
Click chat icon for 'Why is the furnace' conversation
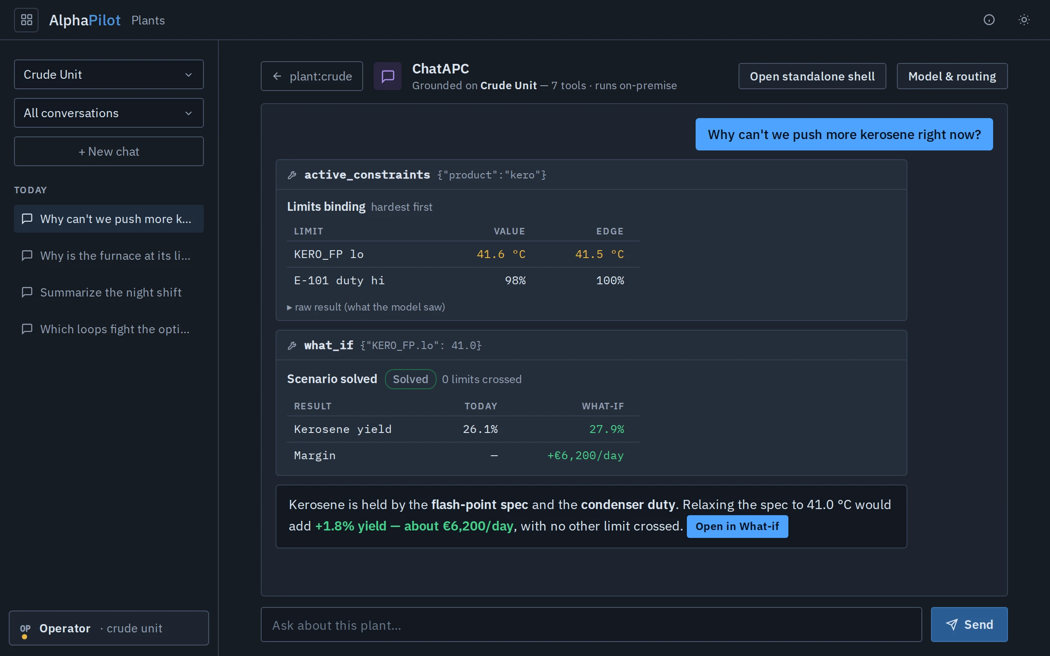(x=27, y=255)
